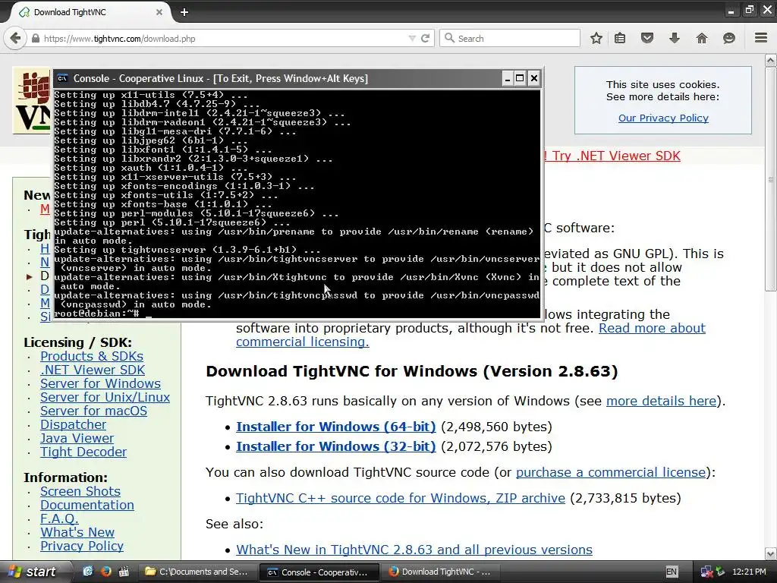Open the URL history dropdown arrow

[x=412, y=38]
